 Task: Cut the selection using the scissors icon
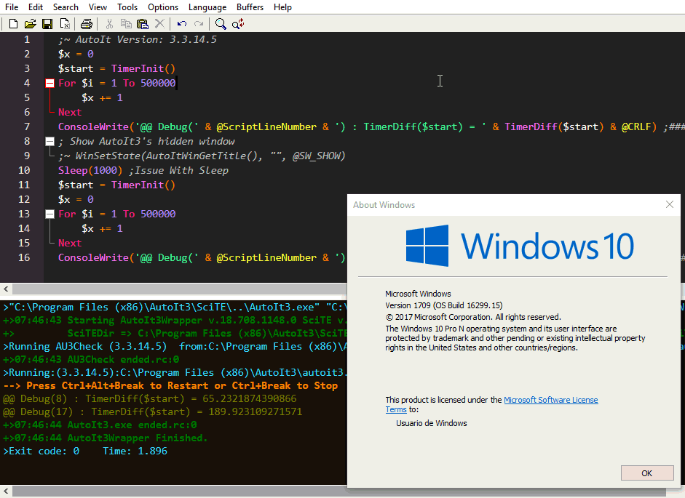point(109,23)
